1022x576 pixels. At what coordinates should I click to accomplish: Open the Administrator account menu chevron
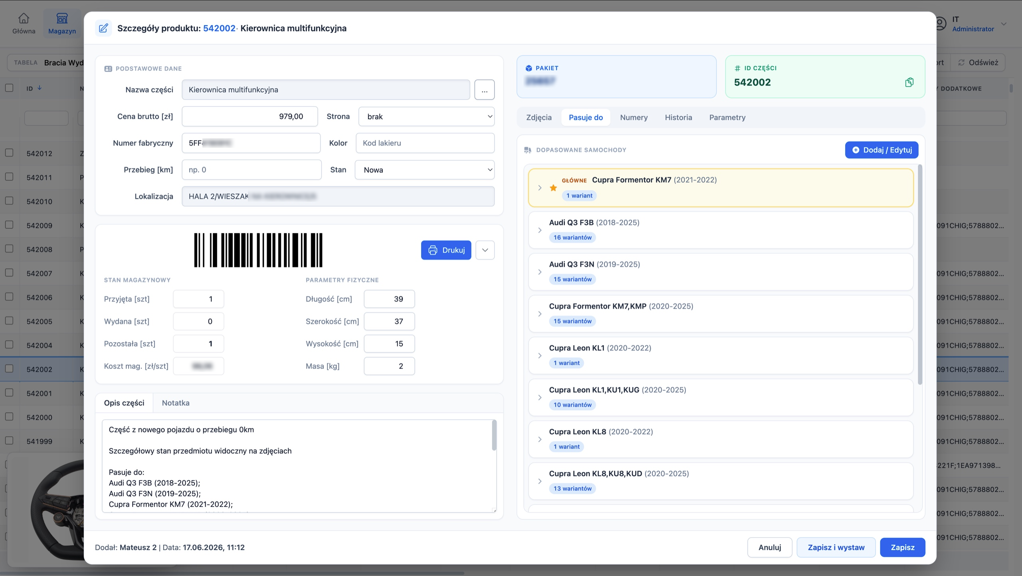tap(1004, 24)
